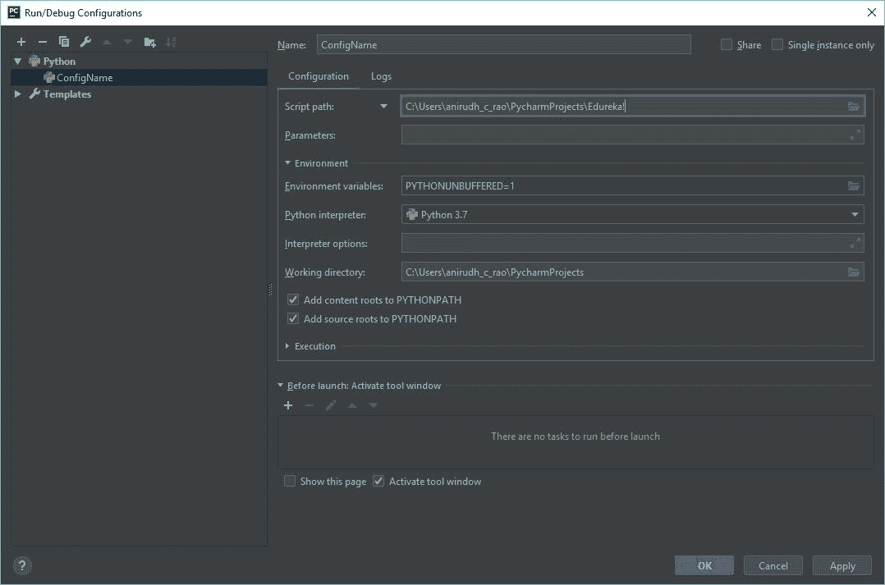Move the before-launch task down
The height and width of the screenshot is (585, 885).
click(x=373, y=405)
